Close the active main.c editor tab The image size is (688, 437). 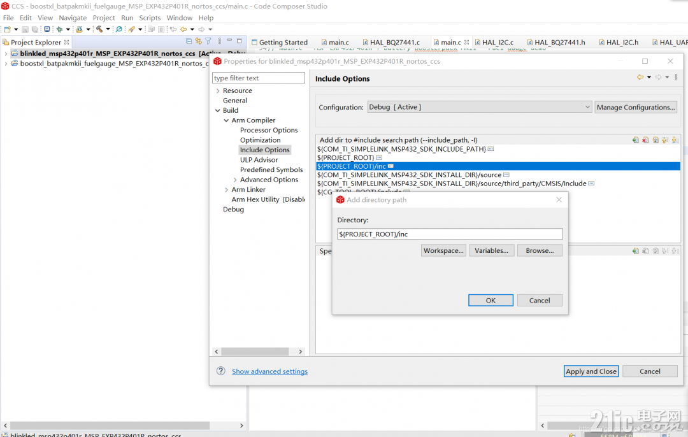(466, 42)
